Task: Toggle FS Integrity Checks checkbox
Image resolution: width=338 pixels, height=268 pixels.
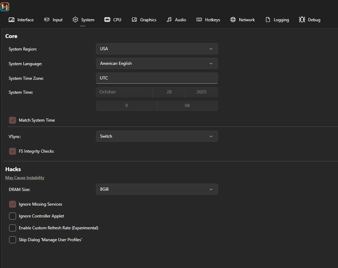Action: pos(13,151)
